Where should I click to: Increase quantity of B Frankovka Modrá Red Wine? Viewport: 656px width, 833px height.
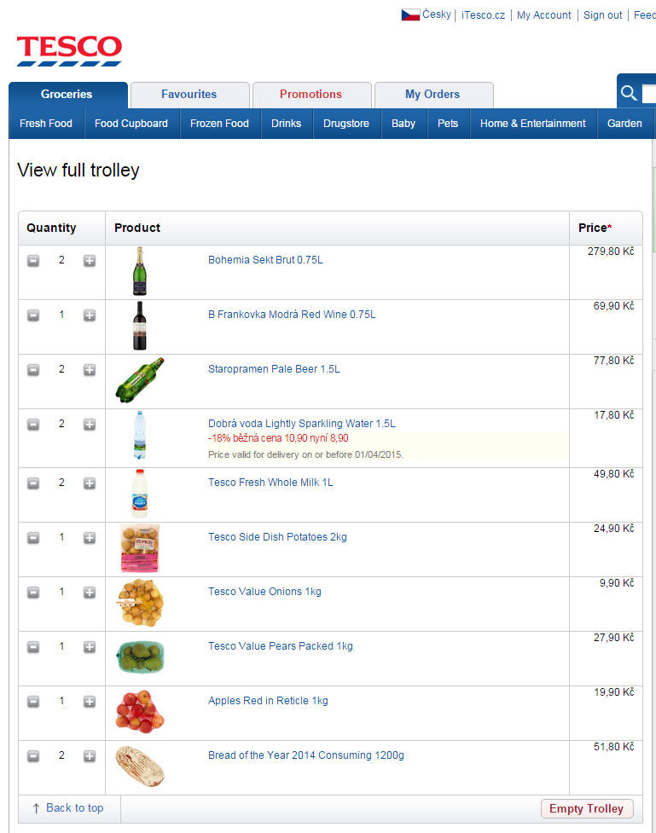coord(90,315)
